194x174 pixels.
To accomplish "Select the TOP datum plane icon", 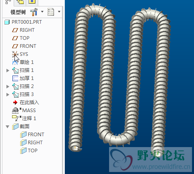I will (x=15, y=38).
